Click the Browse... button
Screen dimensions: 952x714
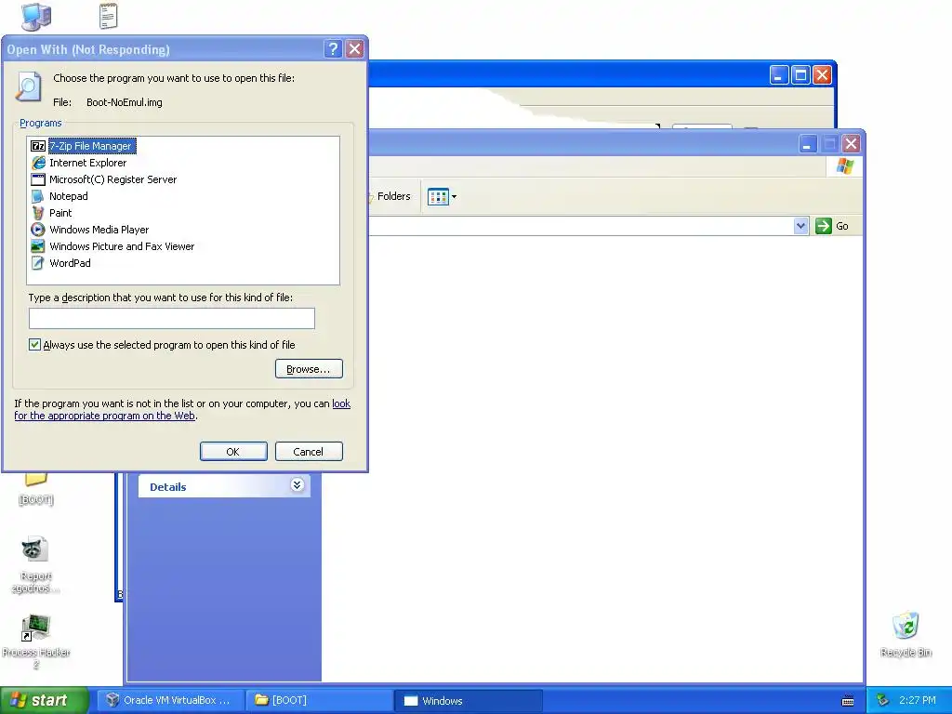click(x=309, y=368)
